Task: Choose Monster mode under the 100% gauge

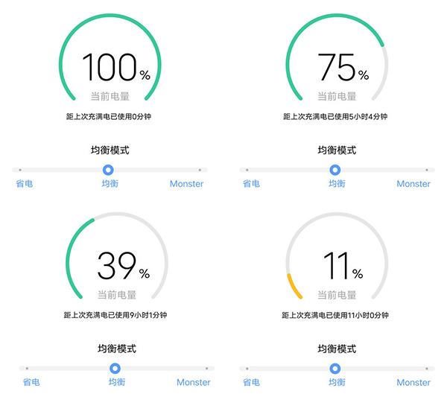Action: [186, 184]
